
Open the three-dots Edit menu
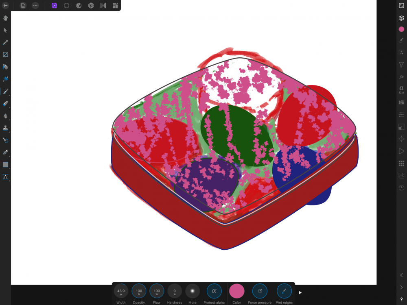point(35,5)
